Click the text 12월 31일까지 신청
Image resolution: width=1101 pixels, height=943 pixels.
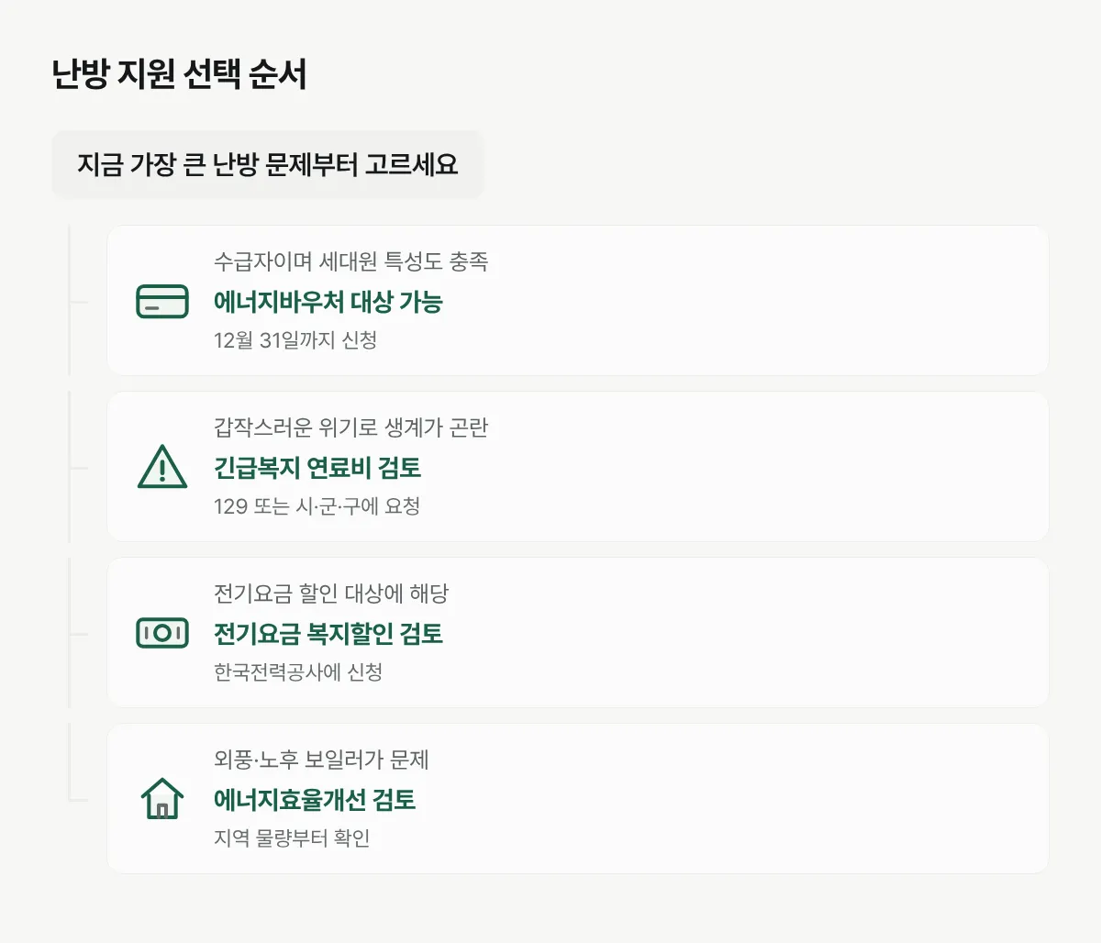(x=295, y=340)
